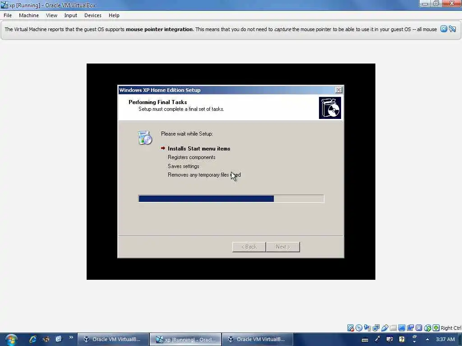Image resolution: width=462 pixels, height=346 pixels.
Task: Click the hard disk activity status icon
Action: [350, 328]
